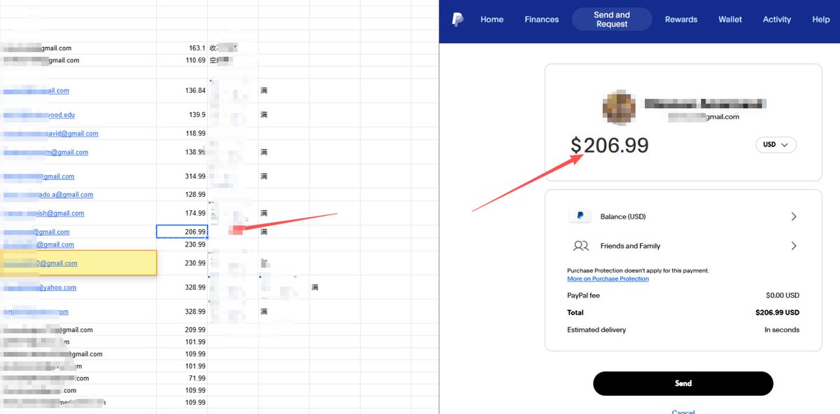Select the spreadsheet cell containing 139.9
Viewport: 840px width, 414px height.
tap(182, 115)
